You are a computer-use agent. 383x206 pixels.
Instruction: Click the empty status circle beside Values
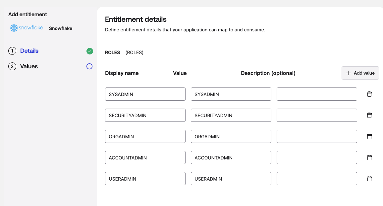[x=89, y=66]
